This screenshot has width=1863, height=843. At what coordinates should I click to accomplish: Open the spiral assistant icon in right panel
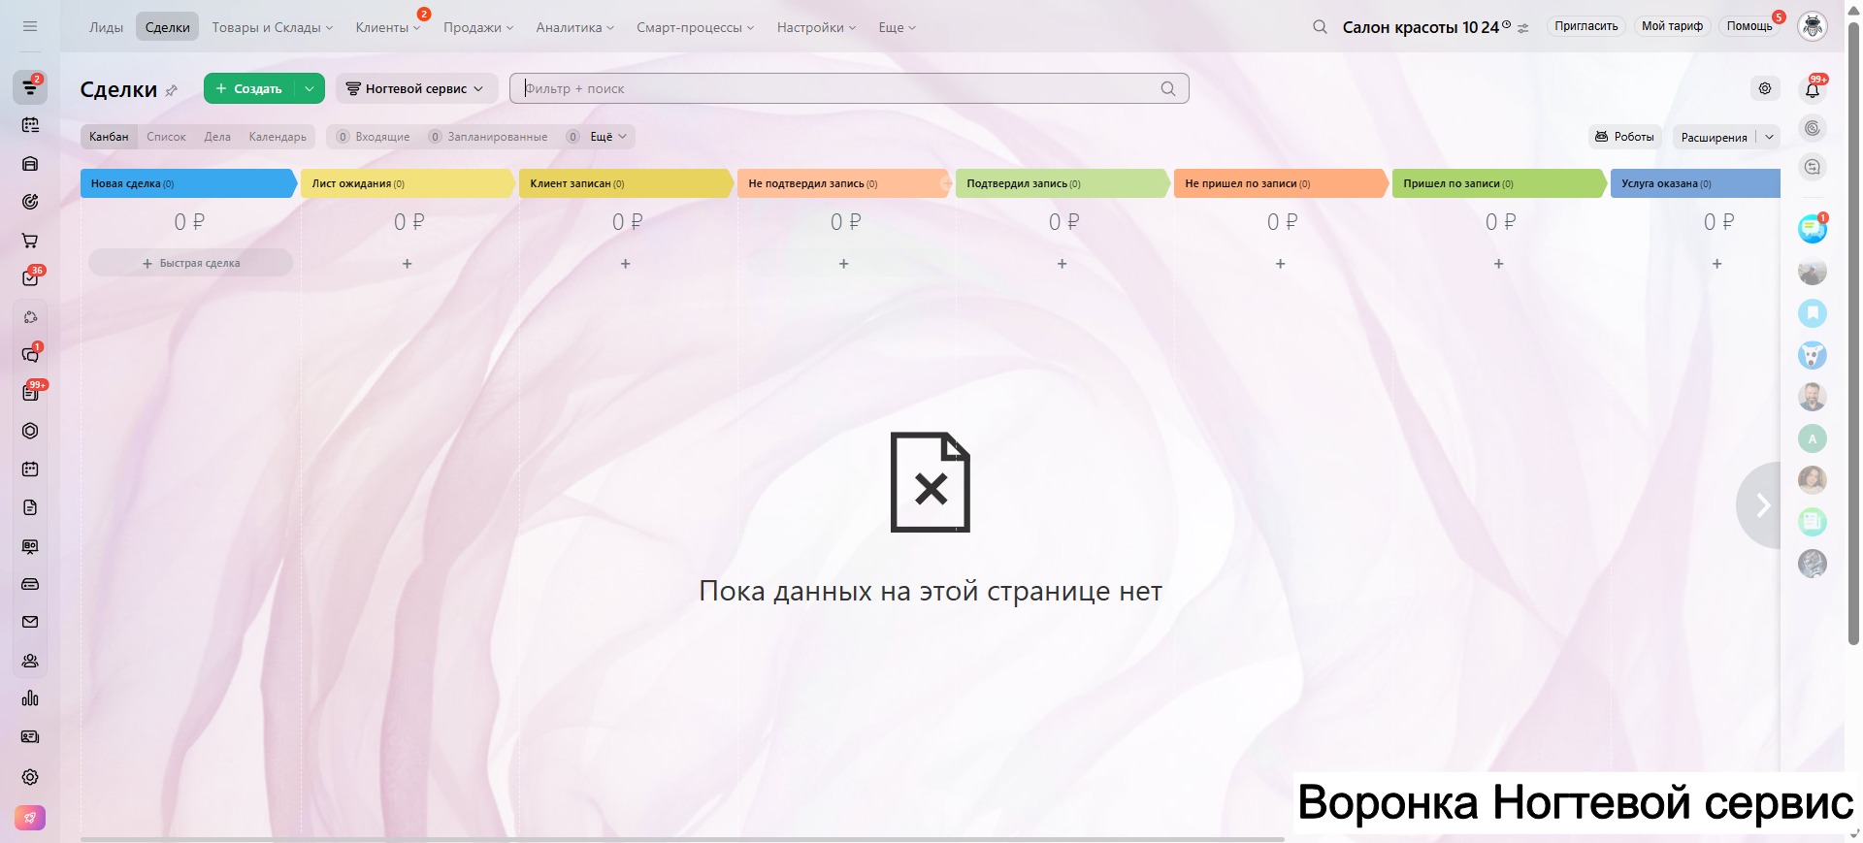(x=1813, y=128)
